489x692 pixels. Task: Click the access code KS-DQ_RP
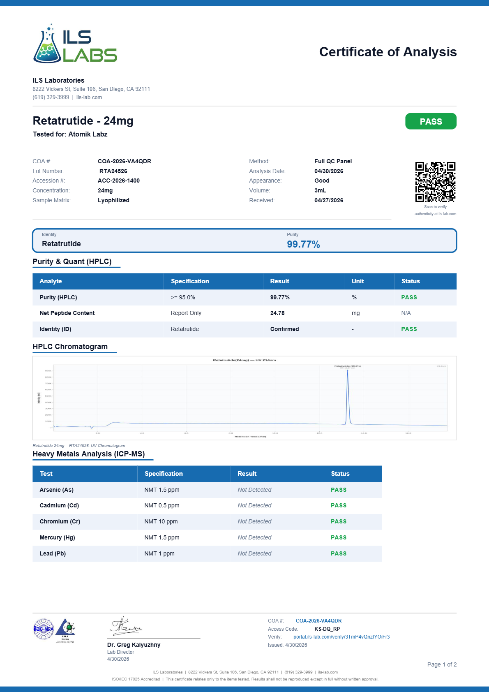point(327,629)
